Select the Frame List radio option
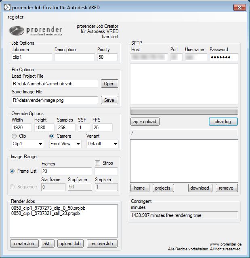This screenshot has width=250, height=258. pos(12,171)
